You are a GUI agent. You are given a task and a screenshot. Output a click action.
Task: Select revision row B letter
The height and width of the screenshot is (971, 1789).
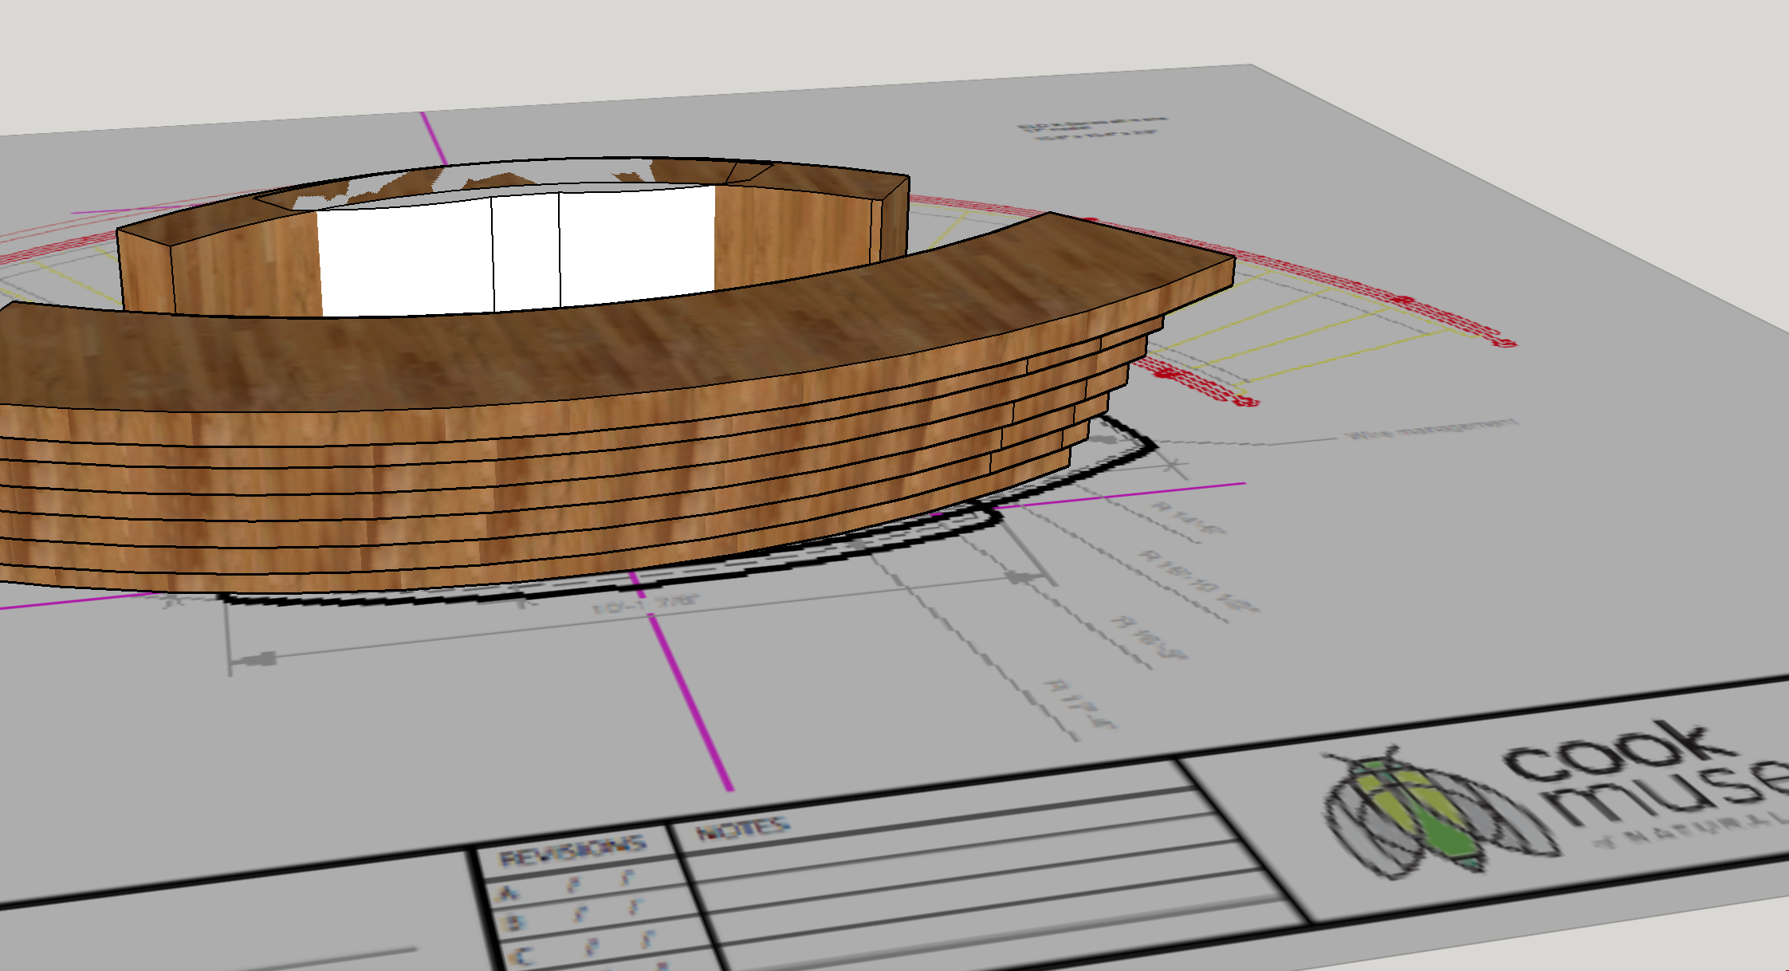point(514,923)
